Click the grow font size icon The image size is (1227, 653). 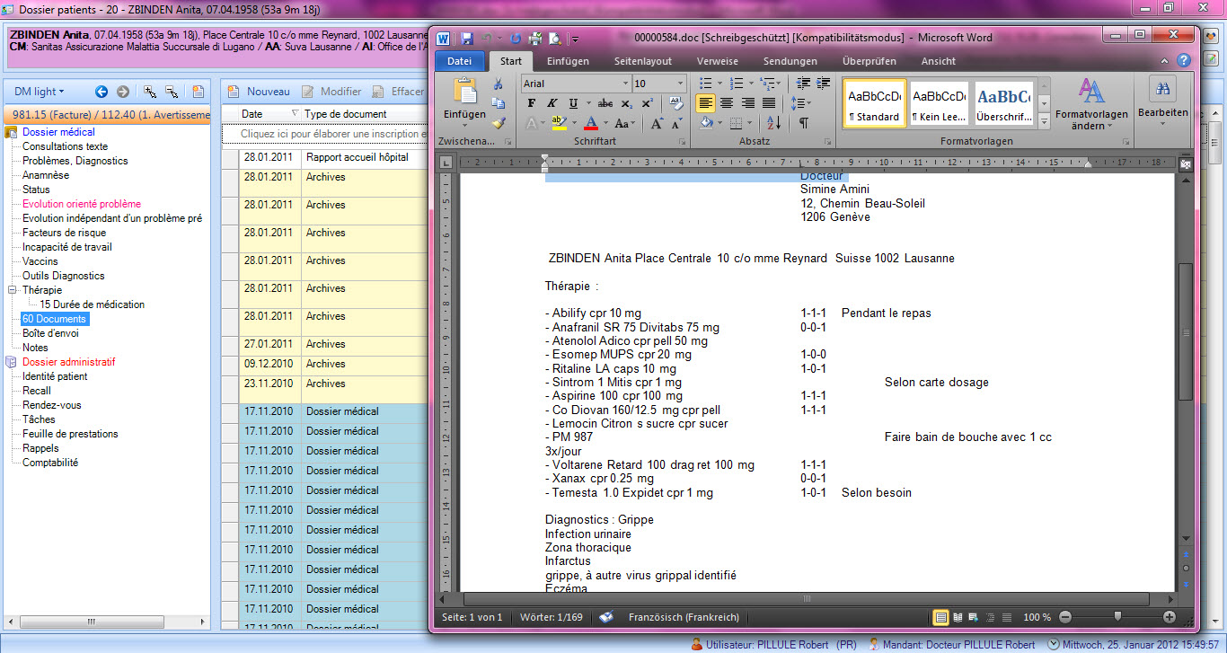point(657,123)
